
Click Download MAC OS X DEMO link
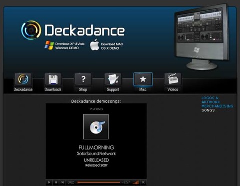click(x=112, y=46)
